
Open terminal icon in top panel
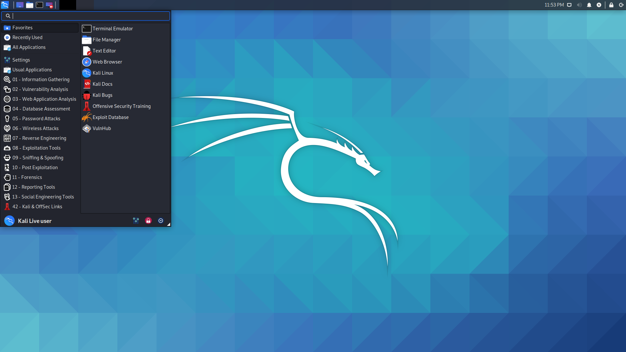(39, 5)
